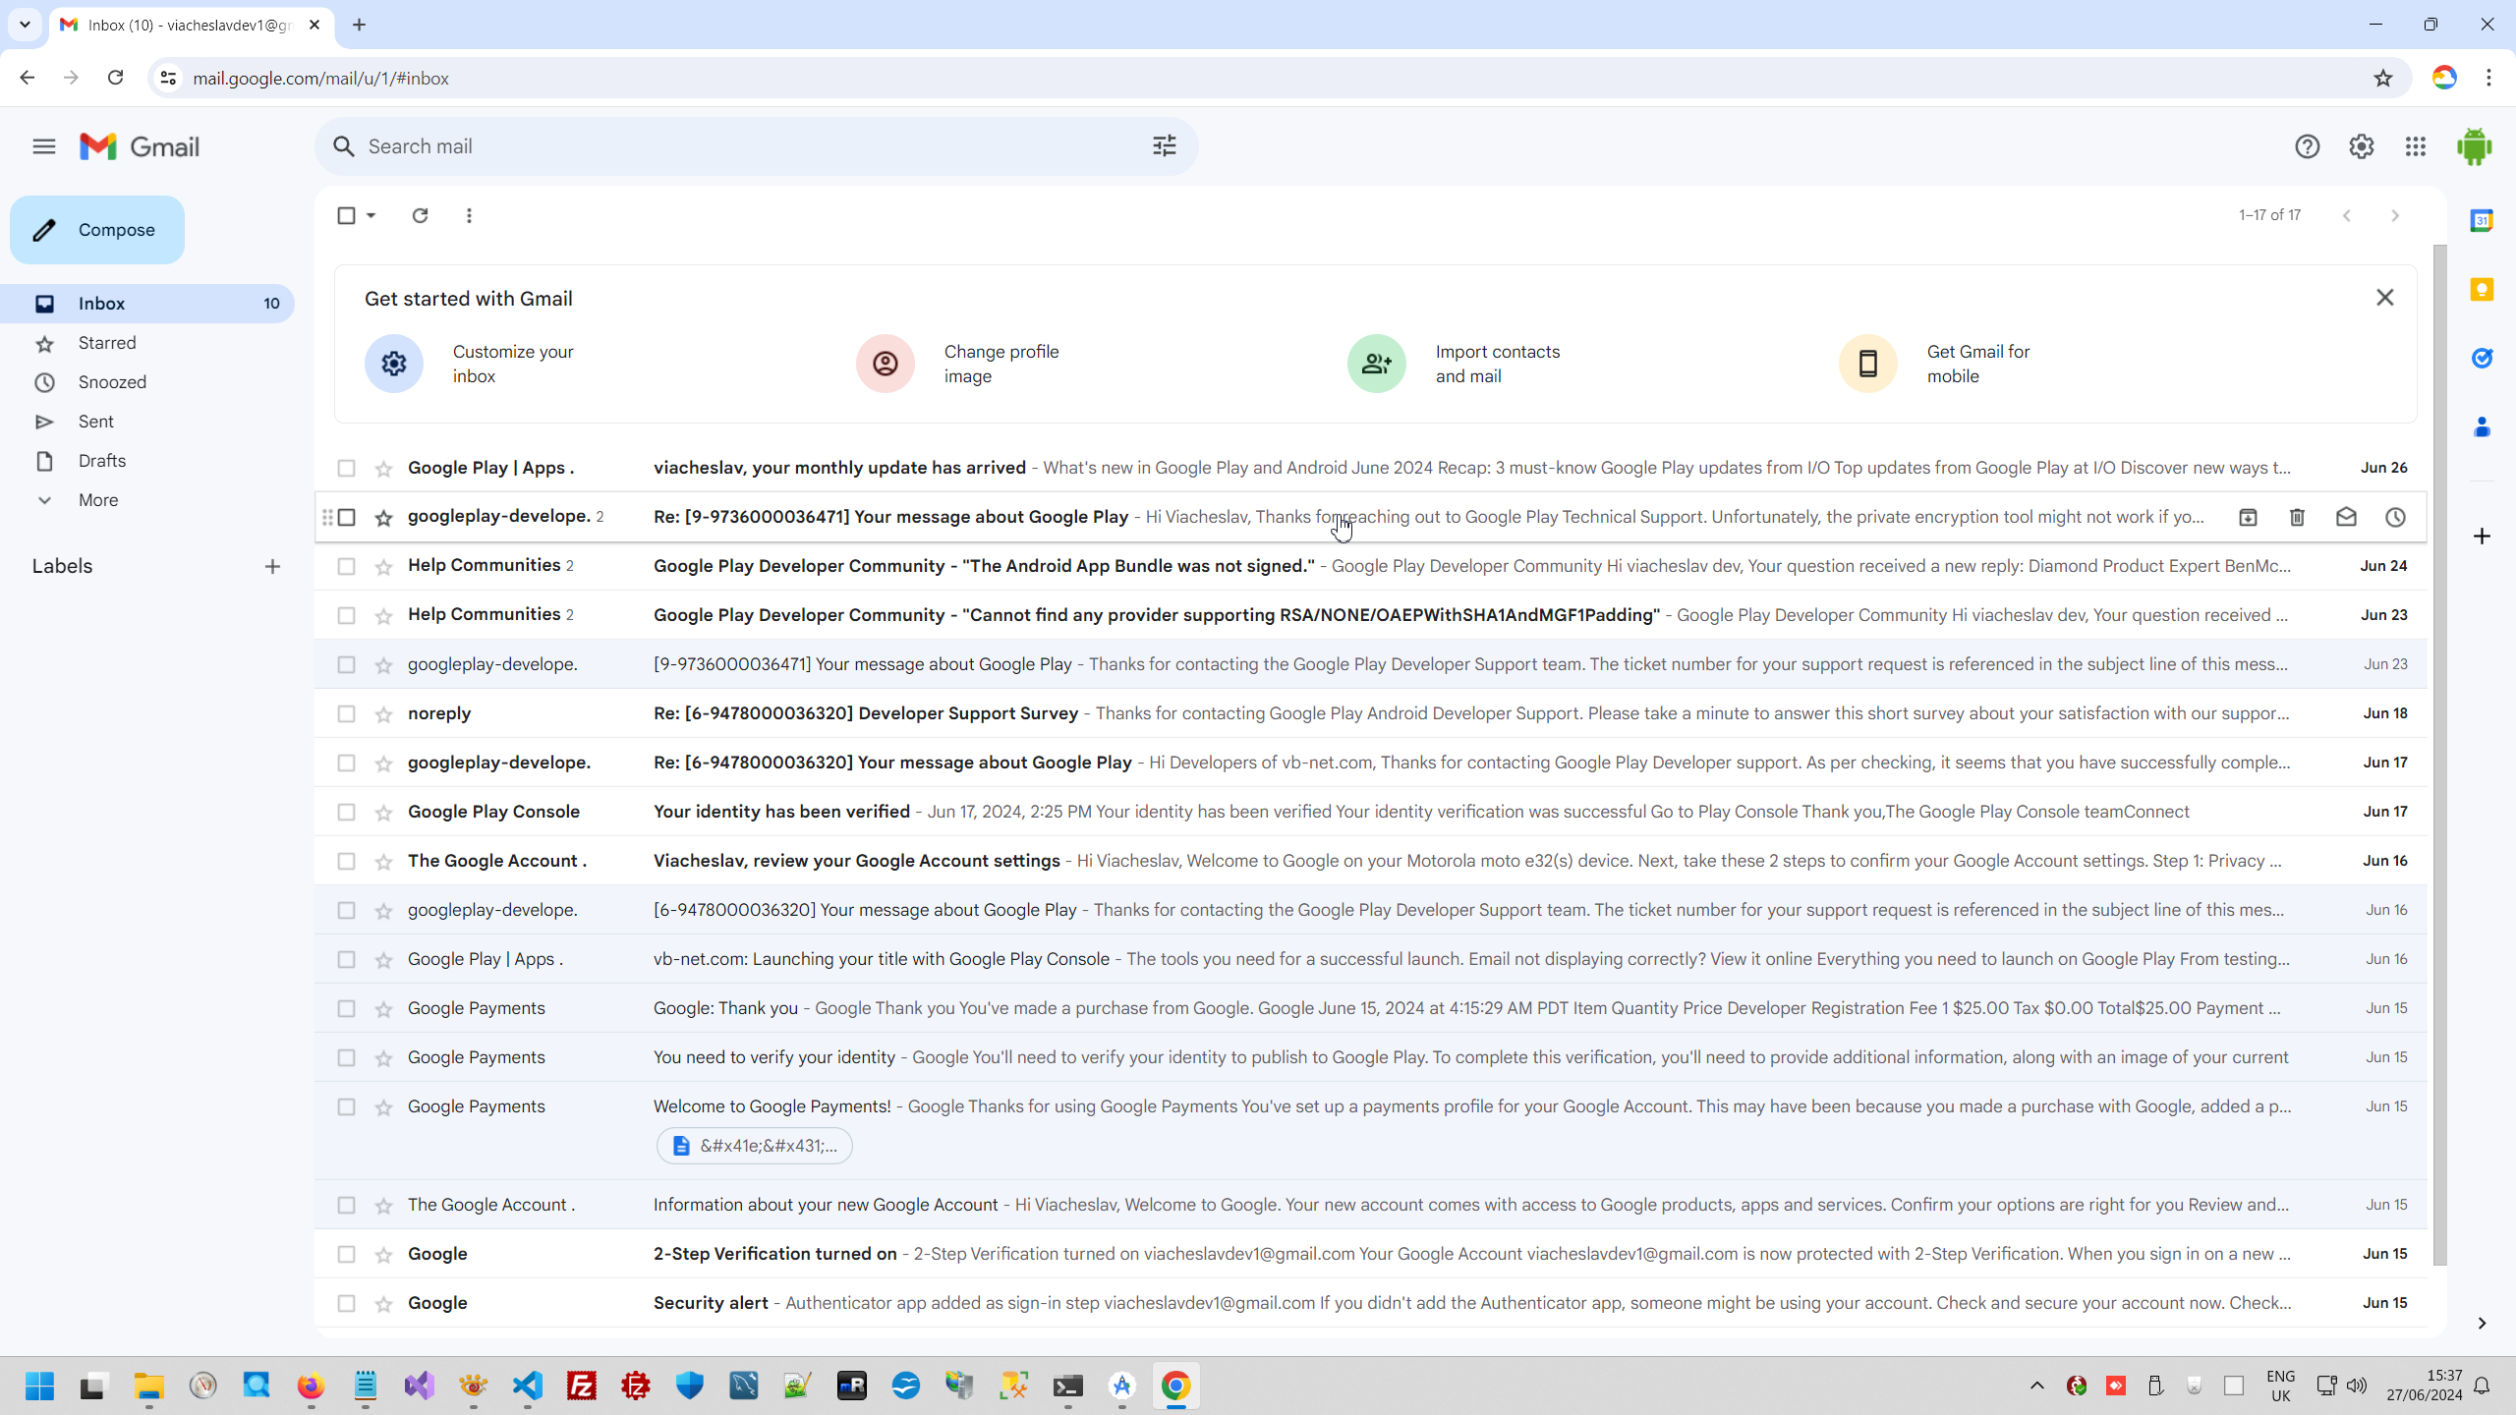Archive the hovered email

click(2248, 517)
